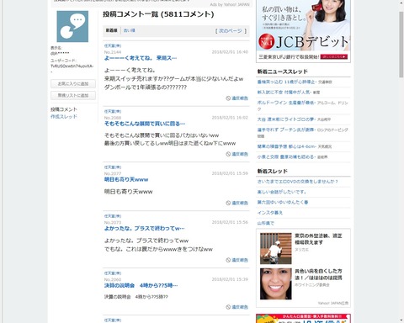Image resolution: width=404 pixels, height=323 pixels.
Task: Open news thread about プーチン氏が謝罪
Action: [x=286, y=130]
